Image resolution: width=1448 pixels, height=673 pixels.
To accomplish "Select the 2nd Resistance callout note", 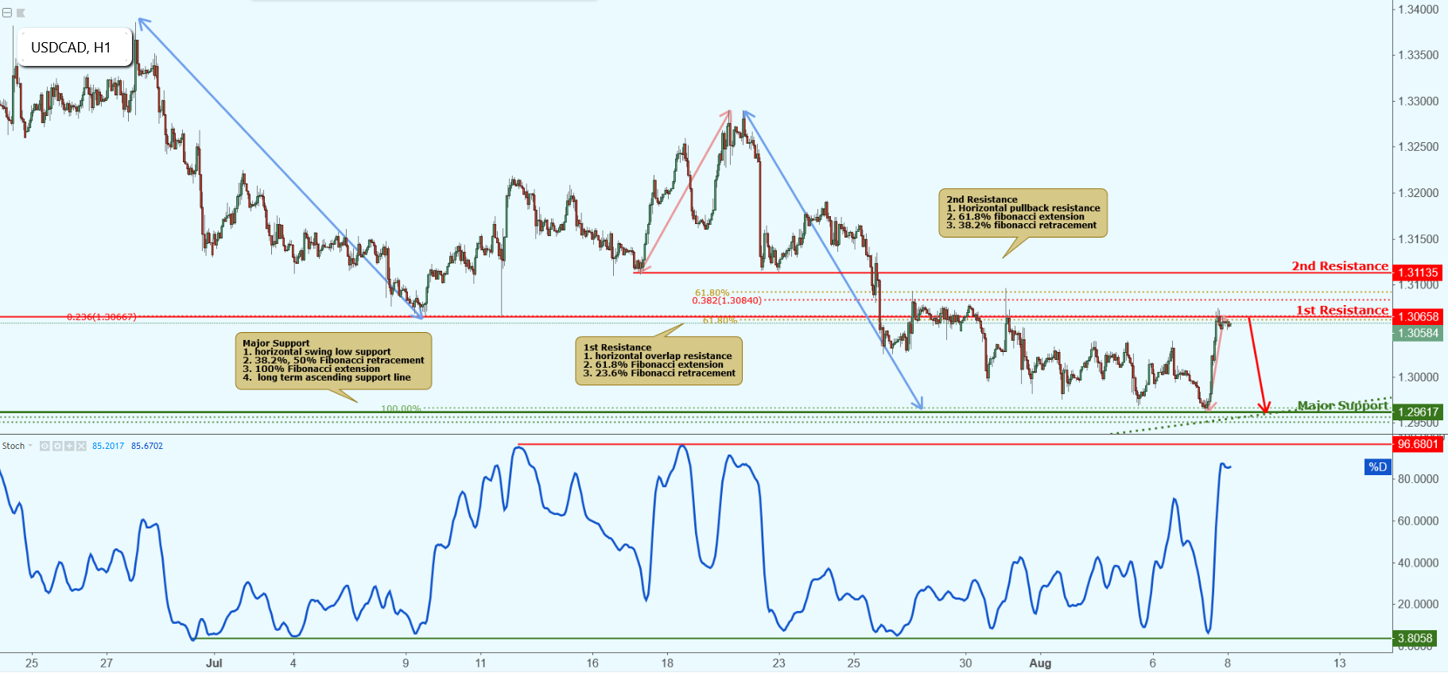I will (1023, 213).
